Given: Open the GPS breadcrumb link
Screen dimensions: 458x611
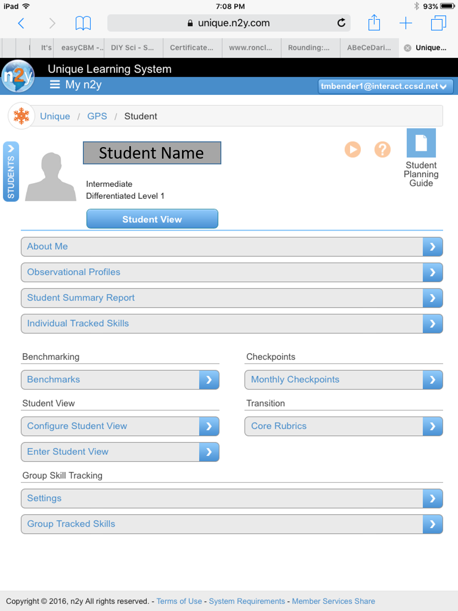Looking at the screenshot, I should [x=97, y=116].
